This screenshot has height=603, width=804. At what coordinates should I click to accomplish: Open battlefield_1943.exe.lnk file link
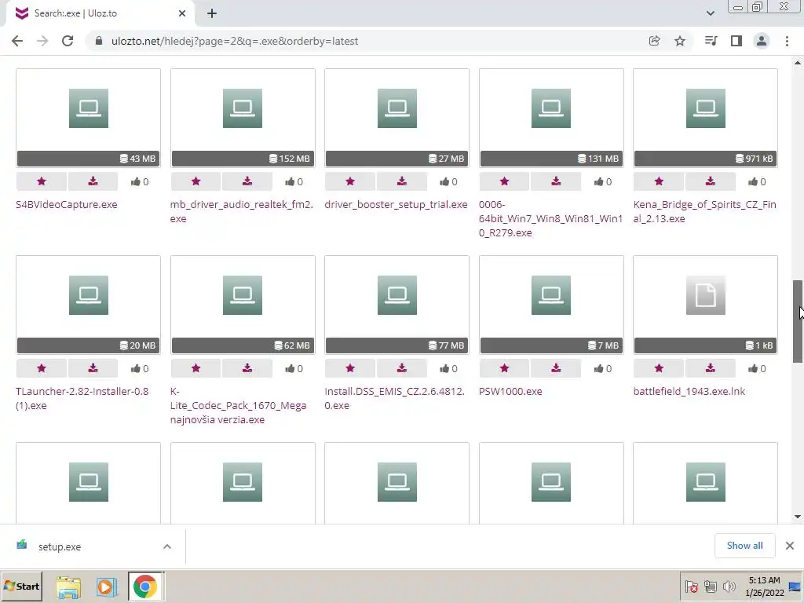coord(689,391)
